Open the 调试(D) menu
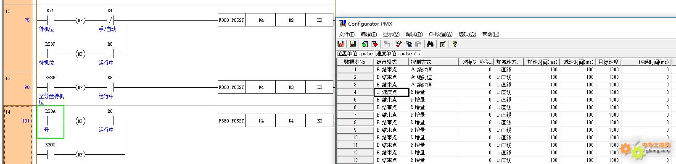Screen dimensions: 676x164 click(x=414, y=34)
